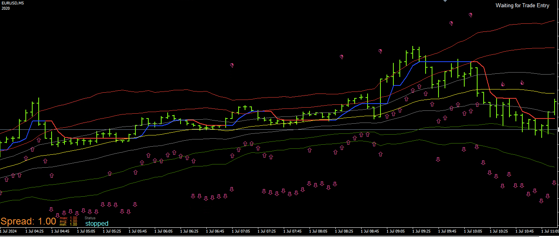The width and height of the screenshot is (559, 237).
Task: Click the grey Status label
Action: click(x=90, y=218)
